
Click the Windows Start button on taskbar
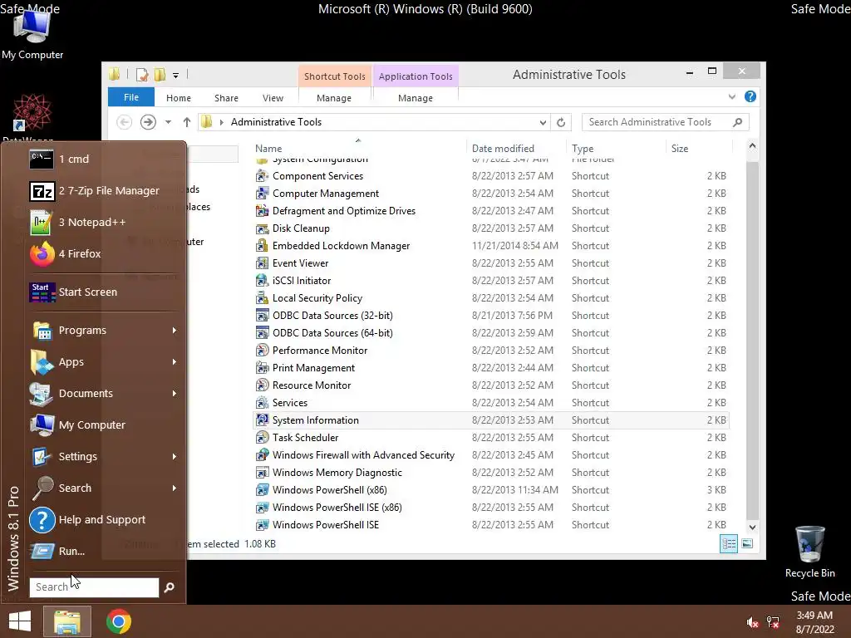point(20,621)
